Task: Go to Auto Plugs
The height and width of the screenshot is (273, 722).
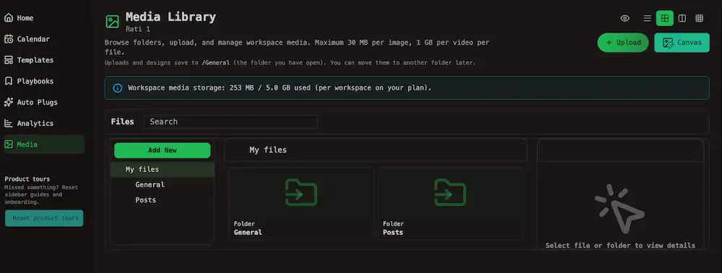Action: click(x=44, y=102)
